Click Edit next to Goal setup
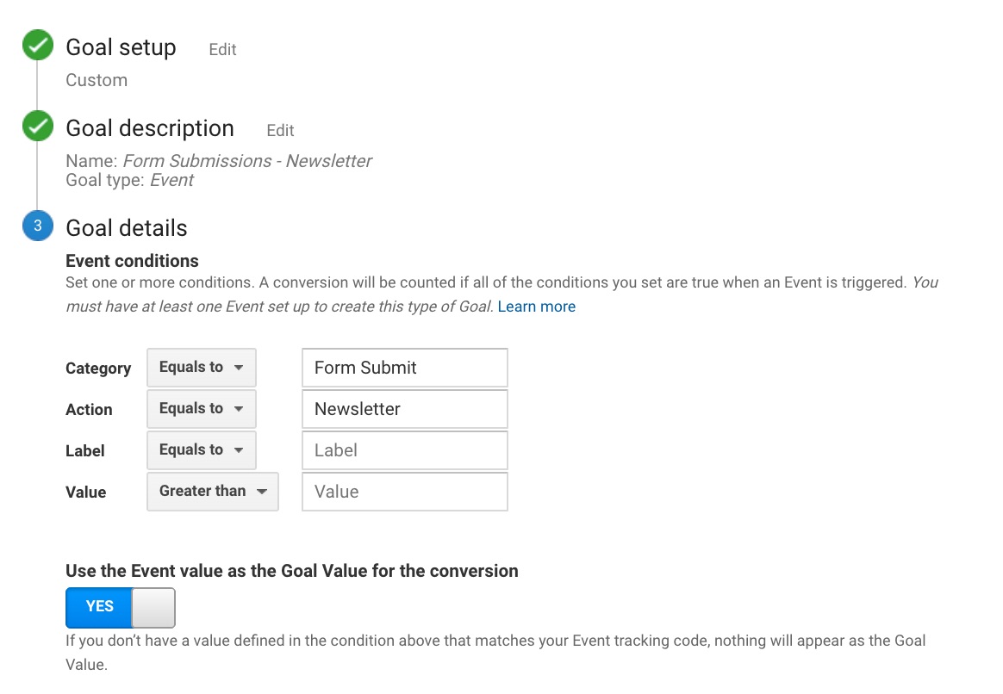The width and height of the screenshot is (1003, 694). click(222, 49)
